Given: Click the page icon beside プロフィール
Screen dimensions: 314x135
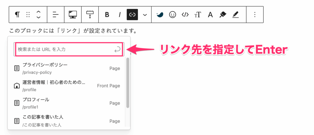Looking at the screenshot, I should click(x=17, y=103).
